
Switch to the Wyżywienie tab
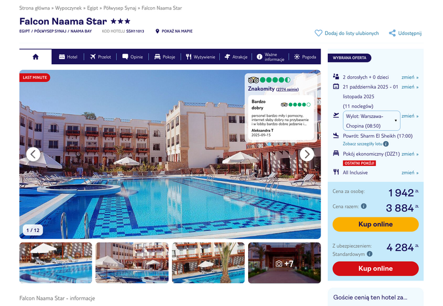pyautogui.click(x=200, y=57)
